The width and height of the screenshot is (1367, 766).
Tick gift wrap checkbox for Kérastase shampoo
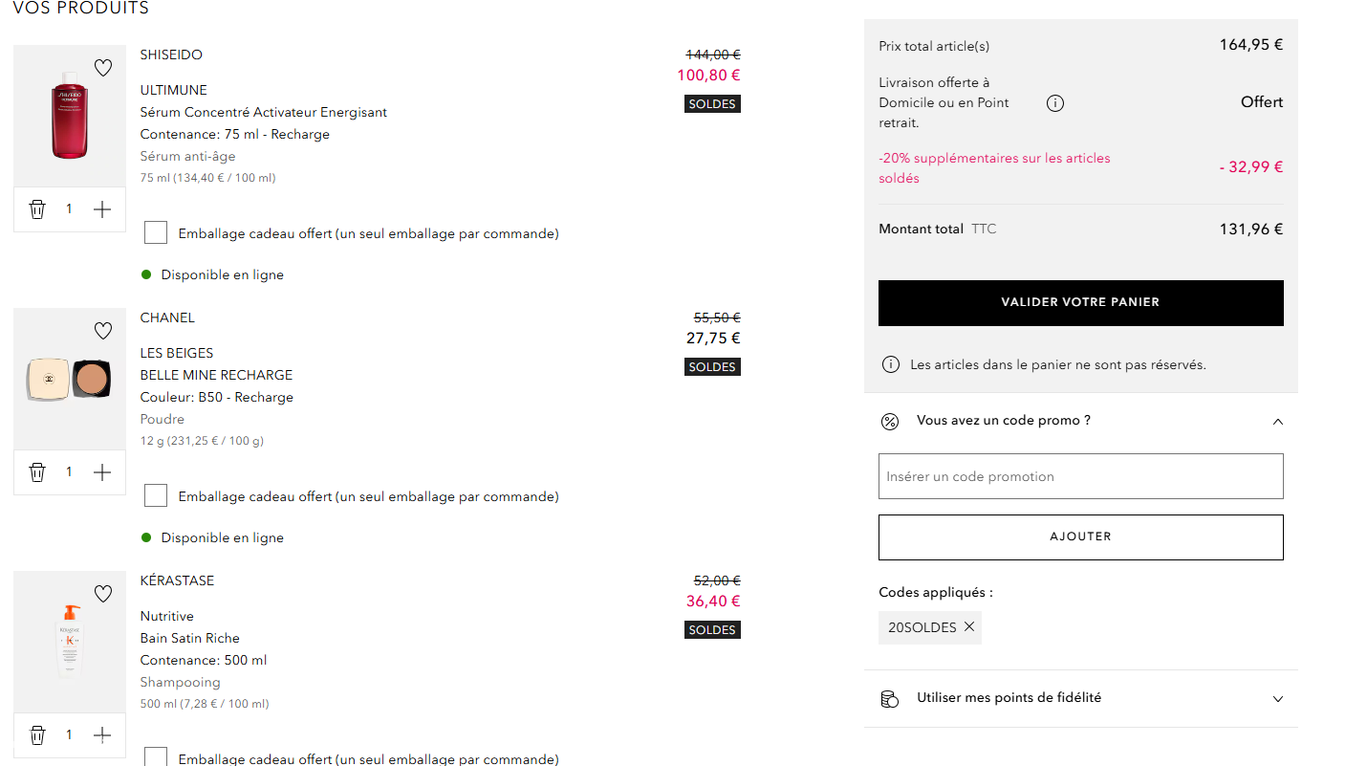[x=156, y=756]
